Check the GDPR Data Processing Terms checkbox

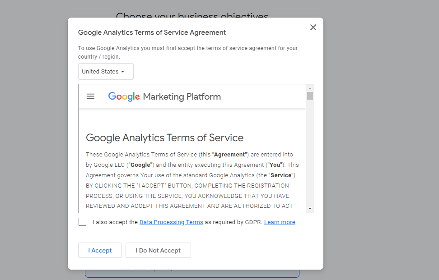click(82, 222)
